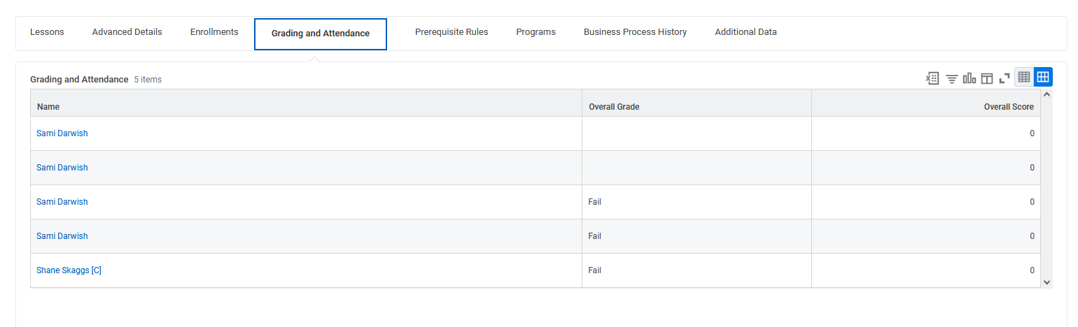Click the Overall Grade column header

point(614,107)
